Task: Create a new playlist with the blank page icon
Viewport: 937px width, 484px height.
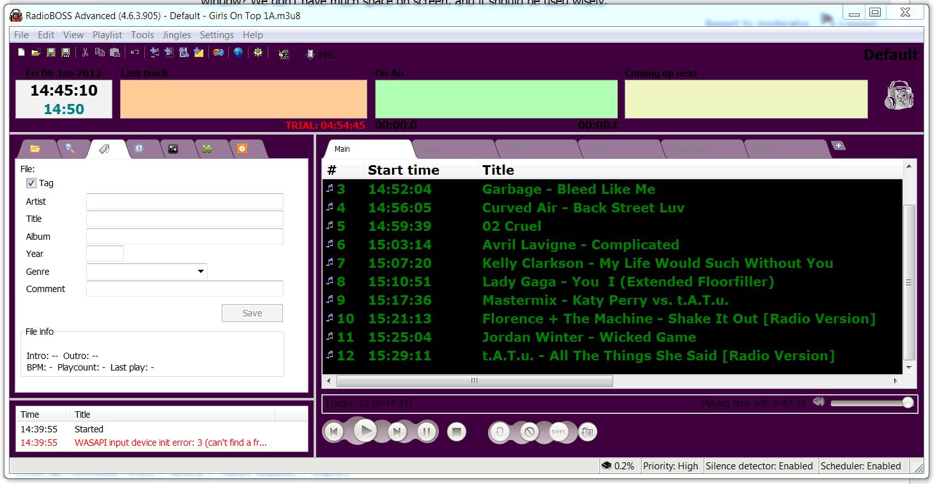Action: pyautogui.click(x=21, y=53)
